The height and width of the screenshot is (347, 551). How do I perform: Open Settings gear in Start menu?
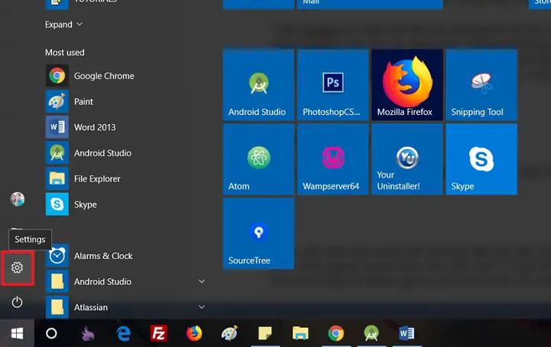[17, 267]
